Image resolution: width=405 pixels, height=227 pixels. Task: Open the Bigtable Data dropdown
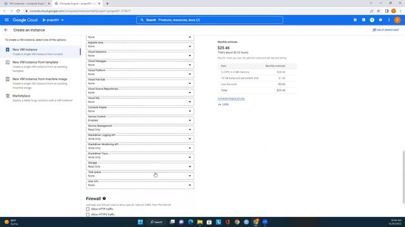pyautogui.click(x=140, y=46)
